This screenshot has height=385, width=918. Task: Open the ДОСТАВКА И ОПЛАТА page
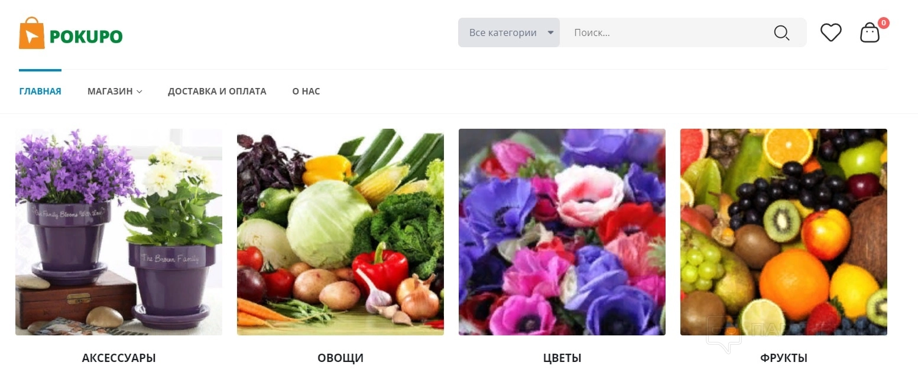pos(217,92)
